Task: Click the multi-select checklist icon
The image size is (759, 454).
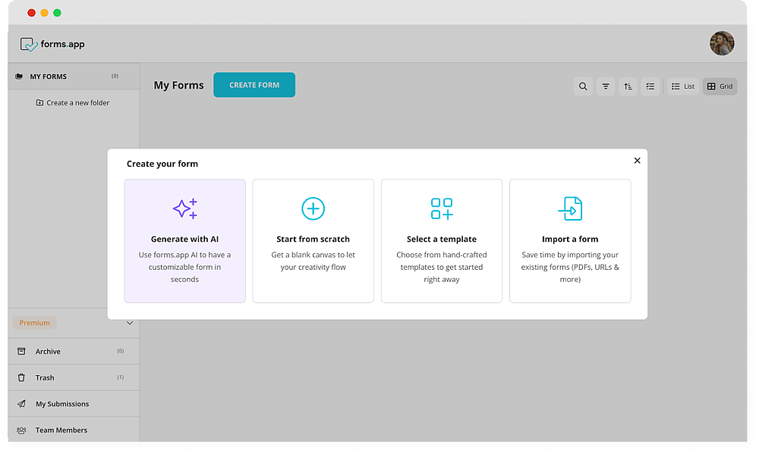Action: (x=650, y=86)
